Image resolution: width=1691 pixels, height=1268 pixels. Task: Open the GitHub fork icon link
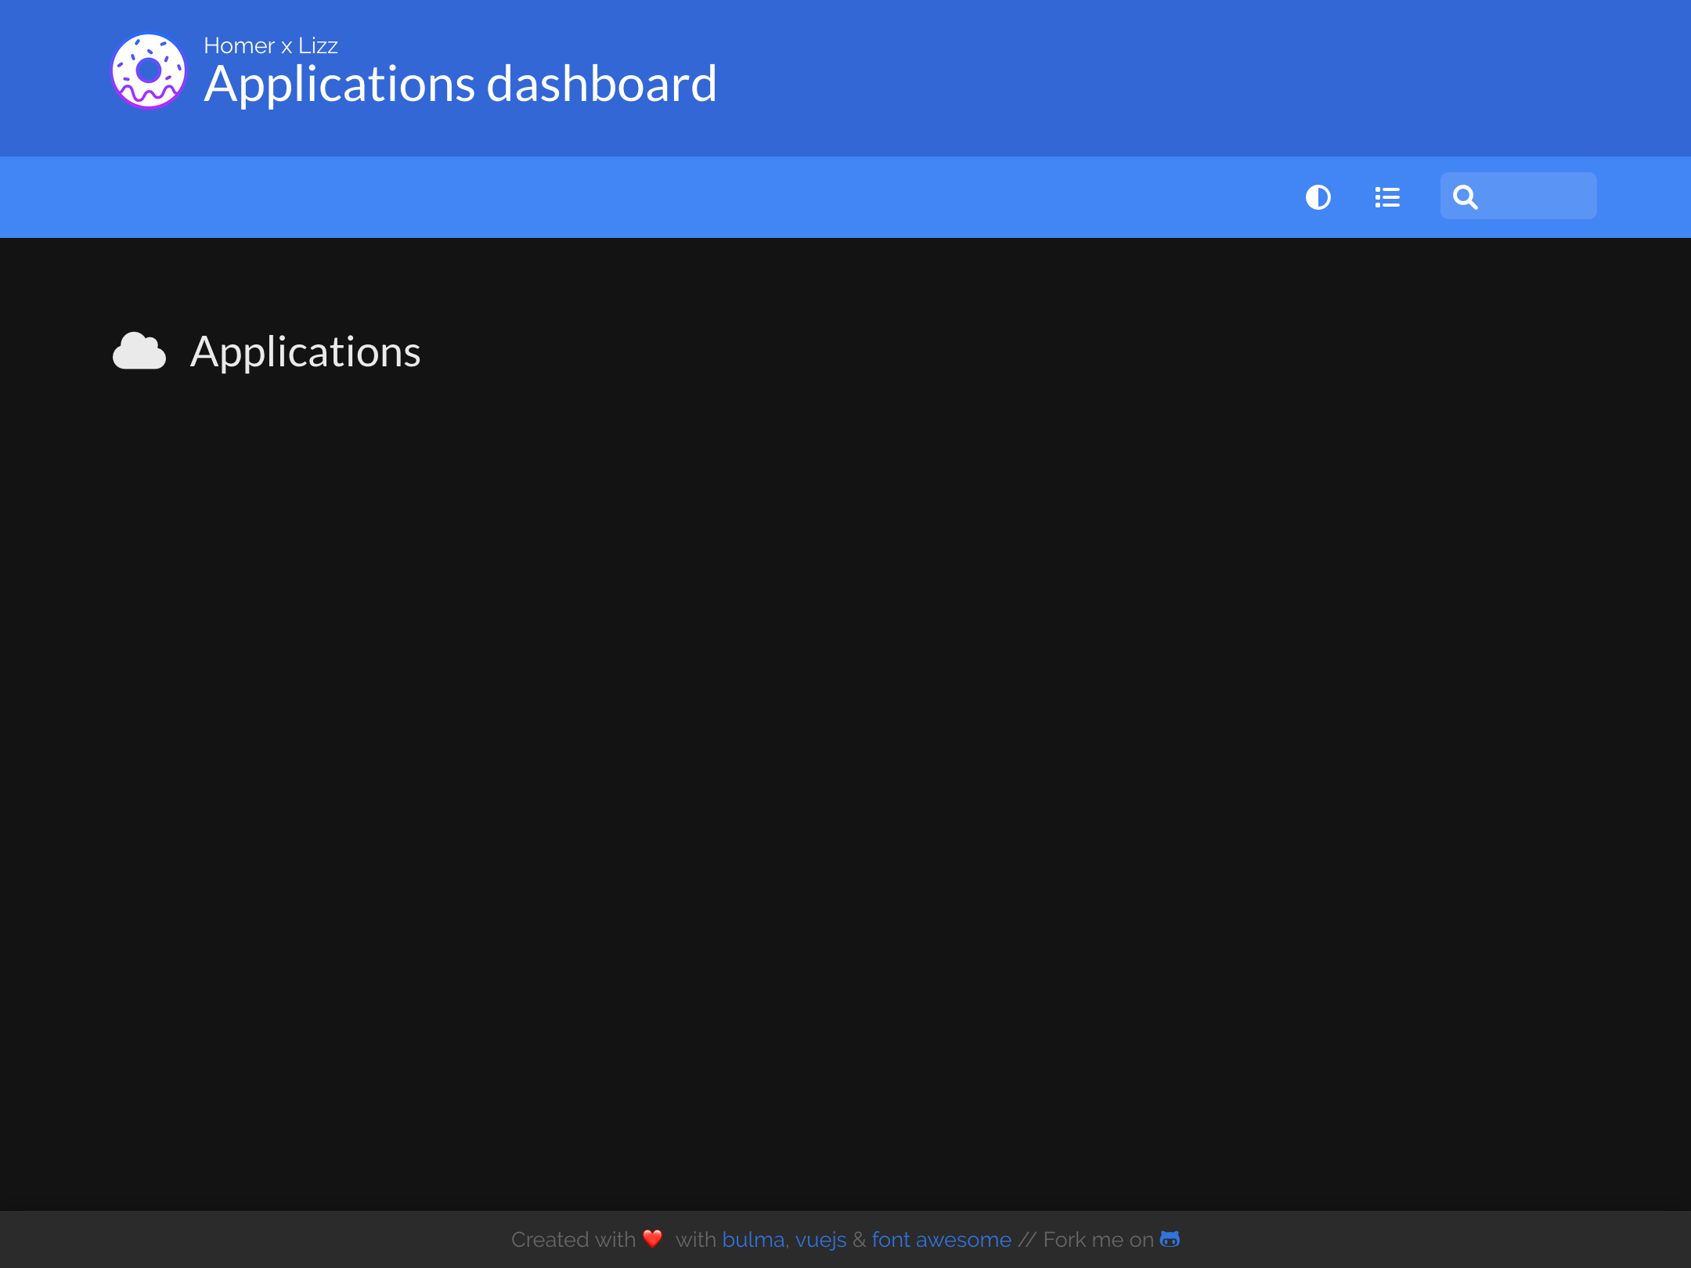[x=1170, y=1239]
